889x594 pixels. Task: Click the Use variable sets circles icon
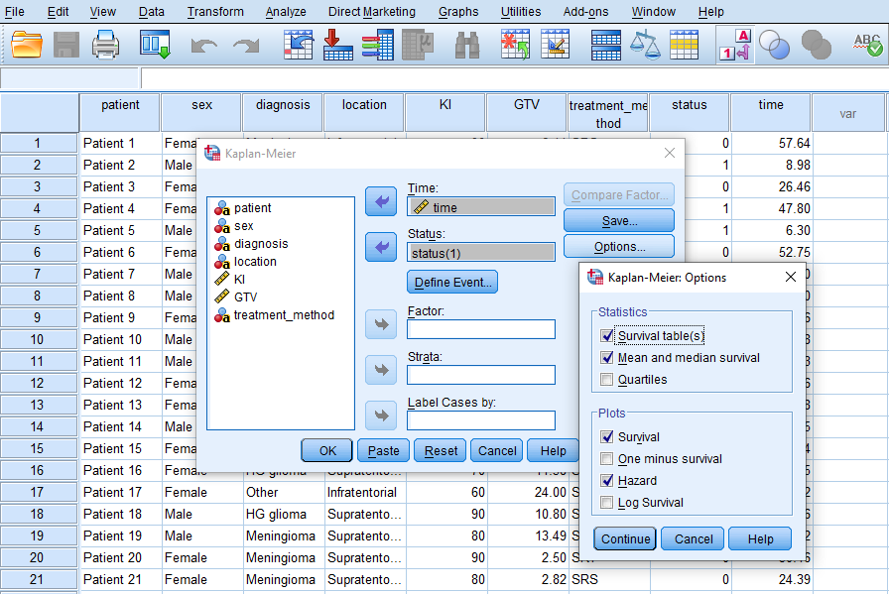(775, 45)
